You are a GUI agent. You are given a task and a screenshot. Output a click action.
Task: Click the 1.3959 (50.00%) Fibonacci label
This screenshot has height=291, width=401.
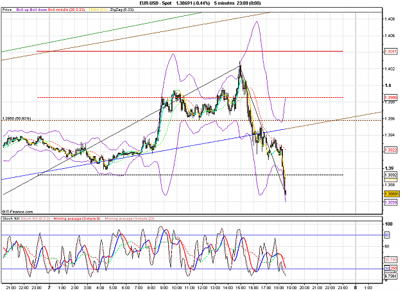[17, 118]
